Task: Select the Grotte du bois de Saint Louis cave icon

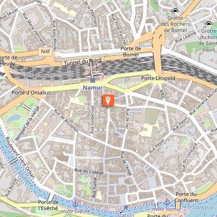Action: [x=208, y=23]
